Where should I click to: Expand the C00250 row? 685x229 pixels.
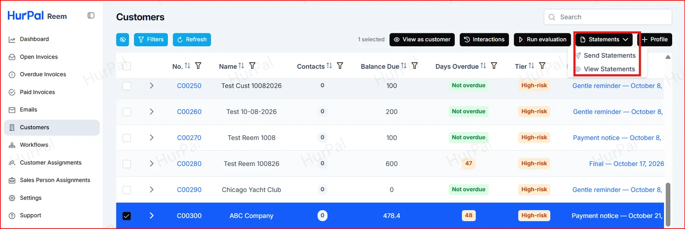click(x=152, y=86)
